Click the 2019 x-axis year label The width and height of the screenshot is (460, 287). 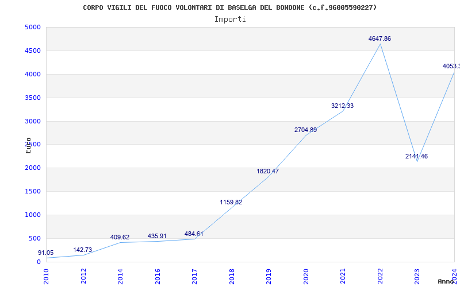point(269,277)
